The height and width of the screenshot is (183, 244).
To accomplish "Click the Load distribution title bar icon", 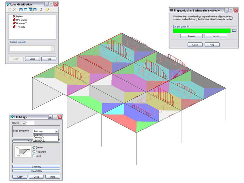I will click(8, 4).
